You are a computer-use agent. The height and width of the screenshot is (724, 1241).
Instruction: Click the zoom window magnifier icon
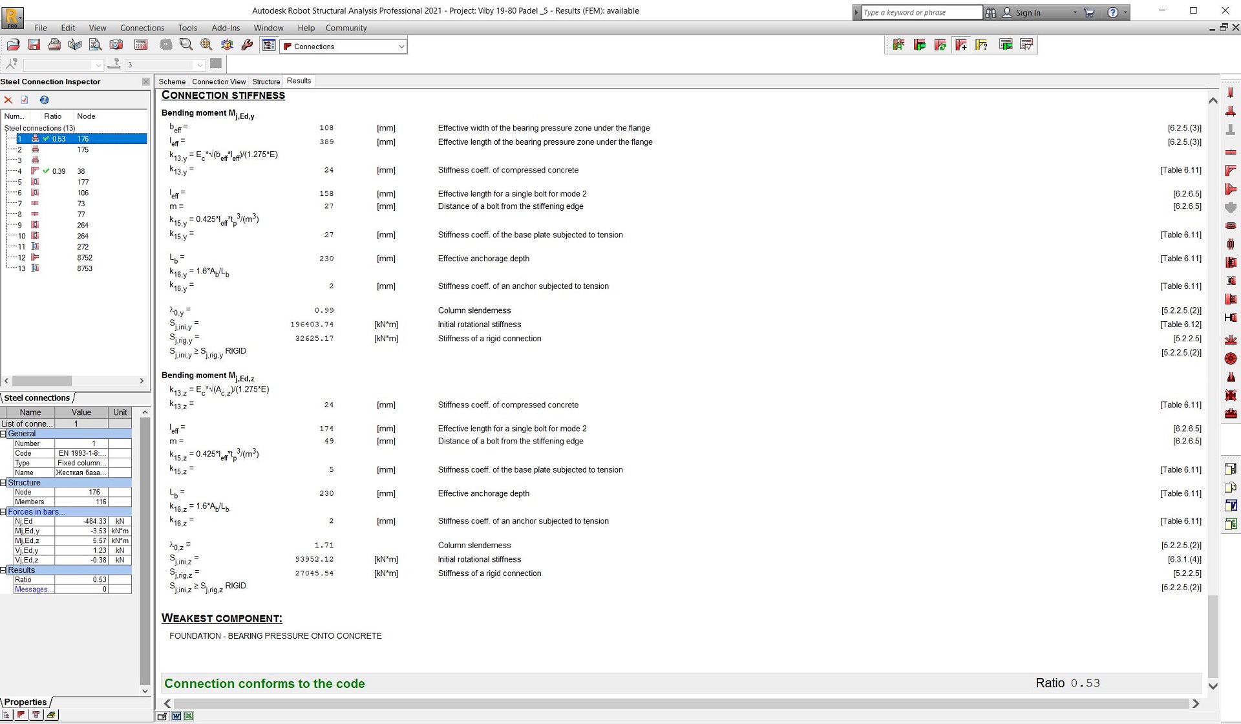pos(186,45)
